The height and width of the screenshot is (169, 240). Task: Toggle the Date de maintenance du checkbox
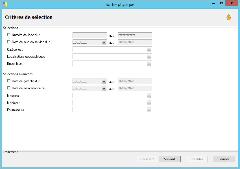[9, 88]
